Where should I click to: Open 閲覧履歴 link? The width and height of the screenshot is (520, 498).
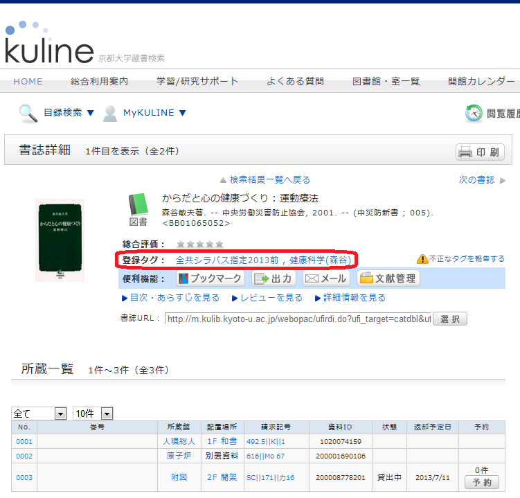coord(503,114)
